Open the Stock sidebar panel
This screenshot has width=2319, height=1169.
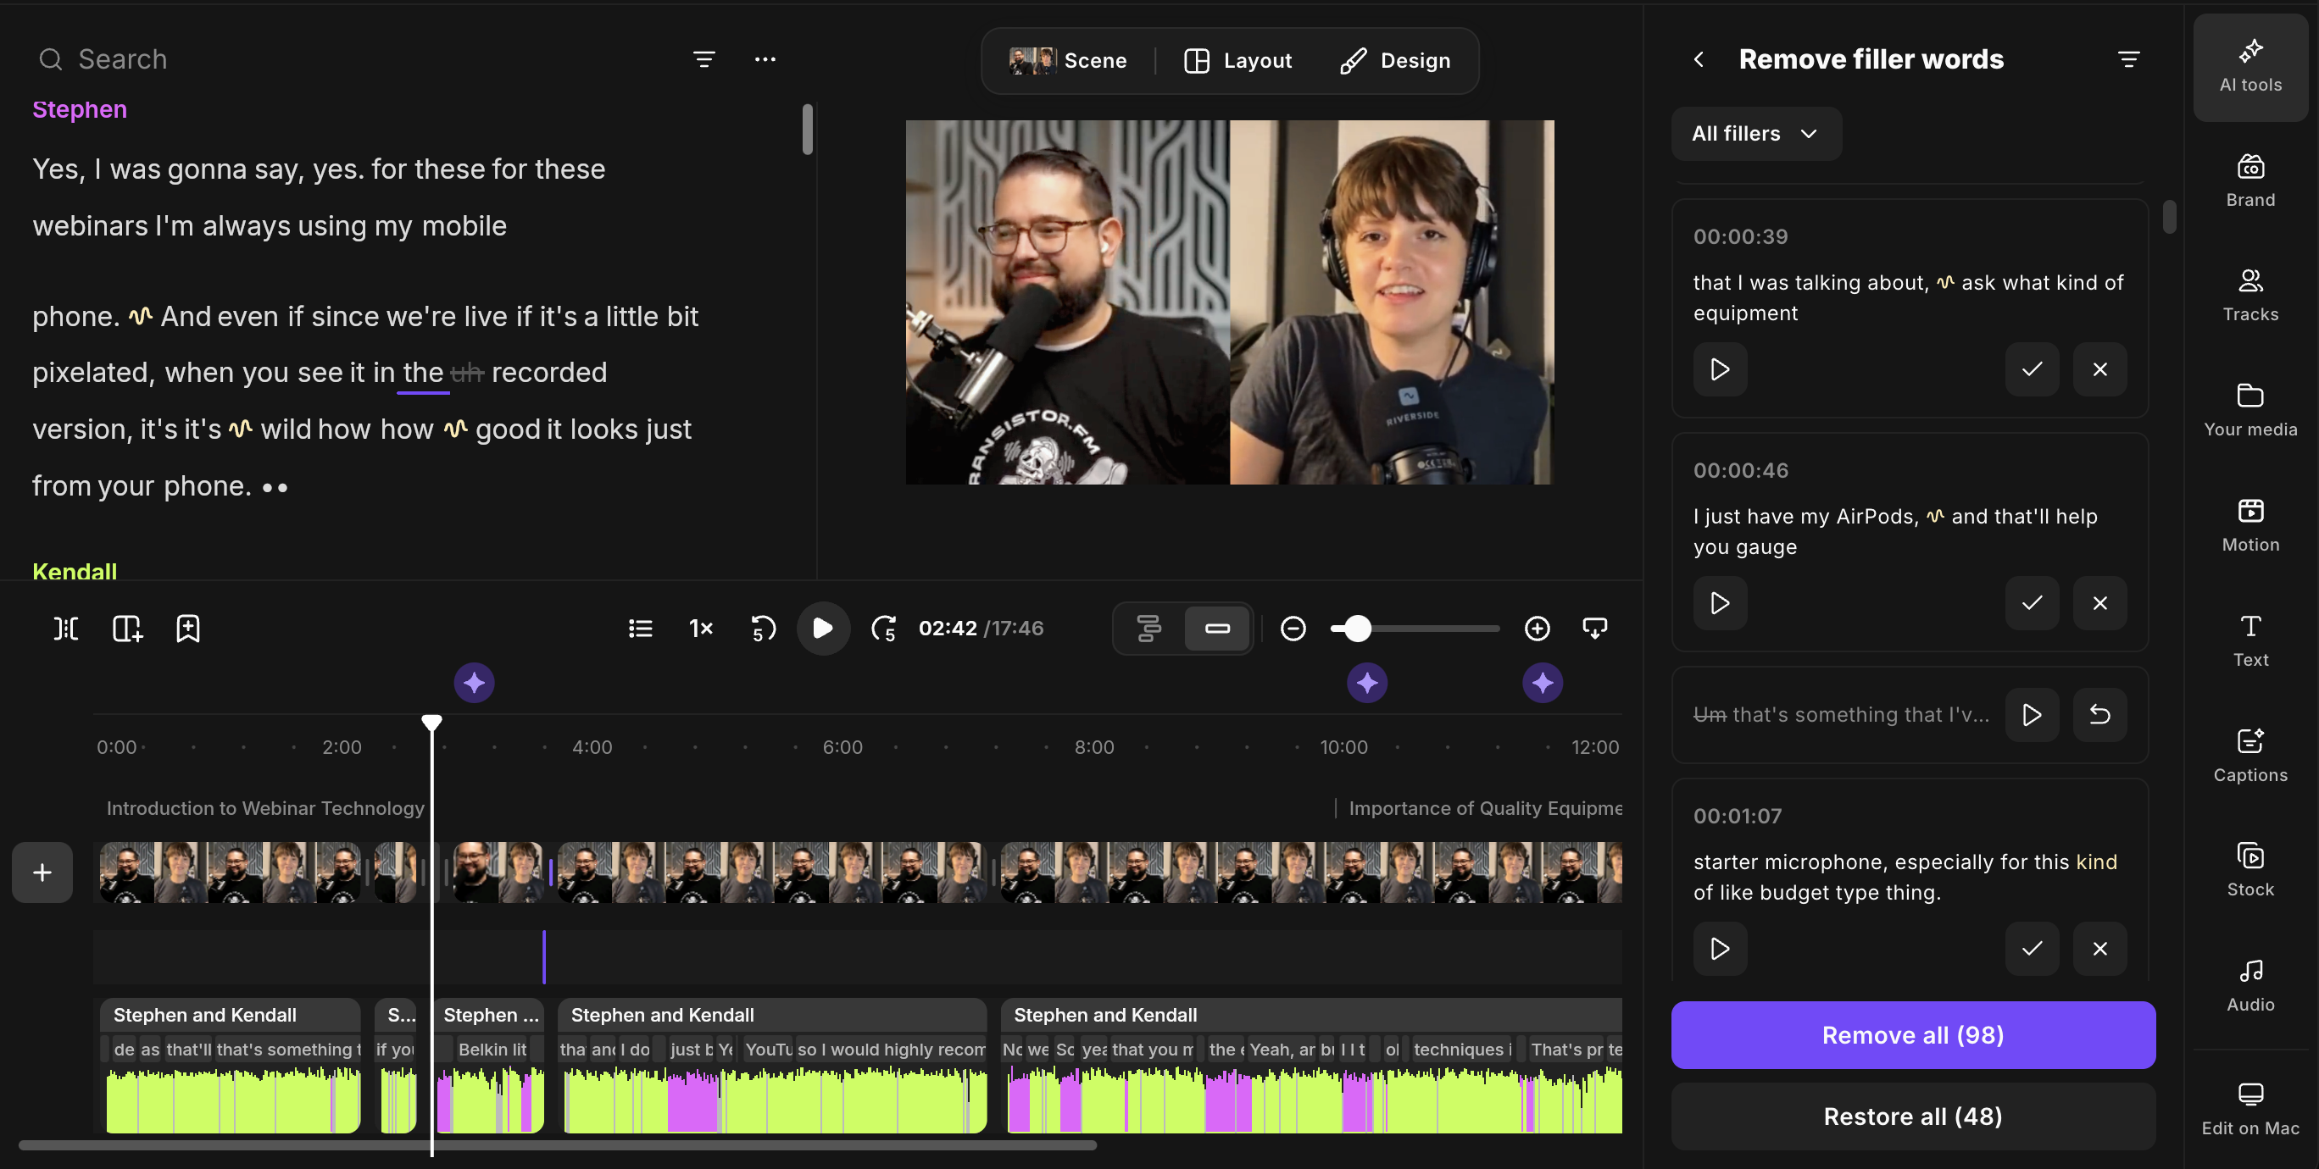coord(2249,870)
